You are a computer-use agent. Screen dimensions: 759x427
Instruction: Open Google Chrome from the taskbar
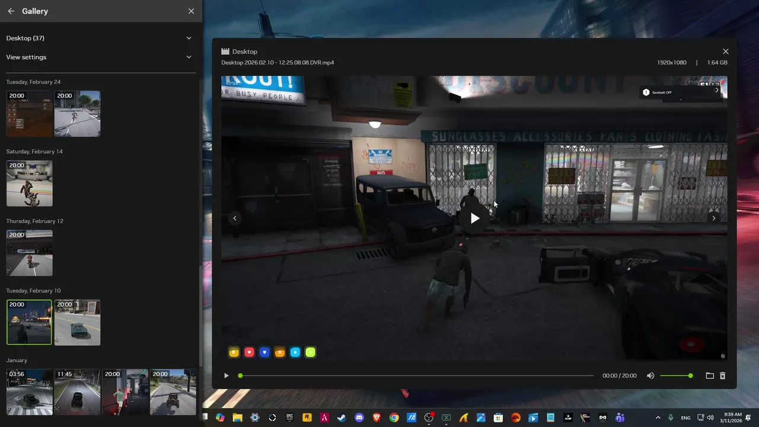click(x=394, y=418)
